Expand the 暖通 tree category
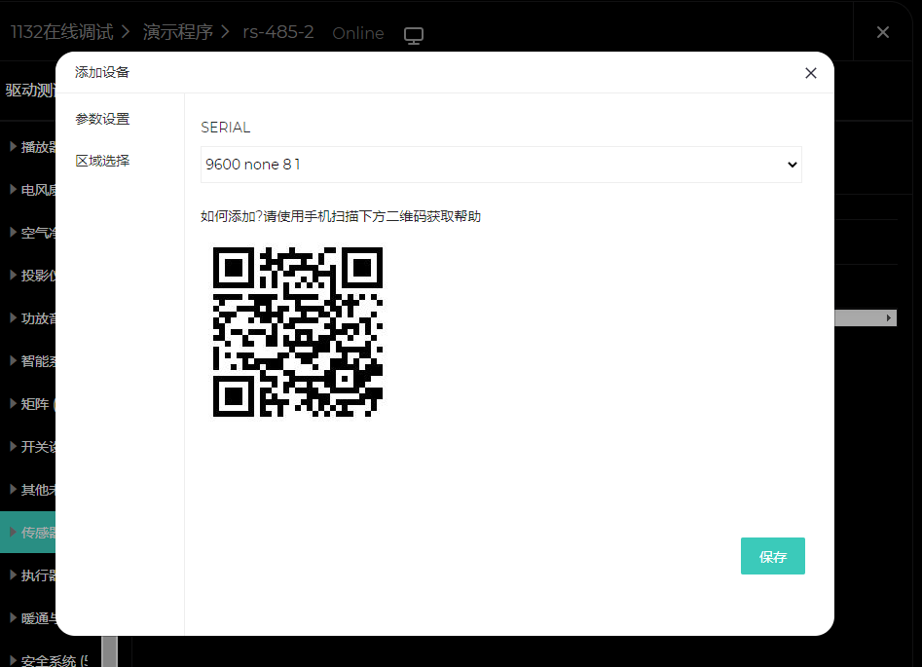Image resolution: width=922 pixels, height=667 pixels. pos(13,617)
